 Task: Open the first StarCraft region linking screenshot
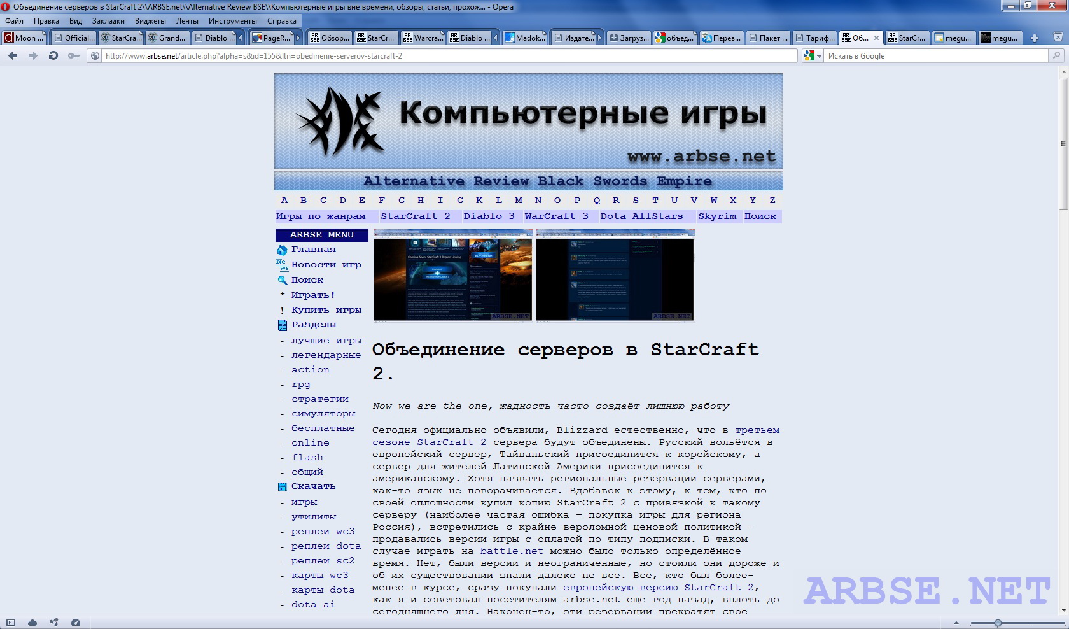pos(453,276)
